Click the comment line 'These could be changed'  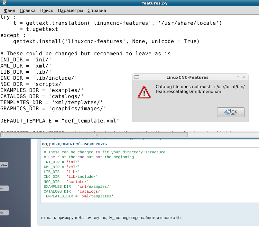pyautogui.click(x=85, y=54)
